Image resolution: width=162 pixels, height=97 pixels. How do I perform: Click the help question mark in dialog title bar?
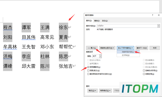pos(152,15)
